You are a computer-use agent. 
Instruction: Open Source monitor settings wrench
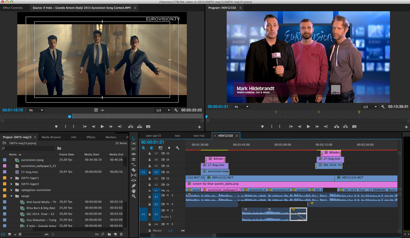[176, 110]
